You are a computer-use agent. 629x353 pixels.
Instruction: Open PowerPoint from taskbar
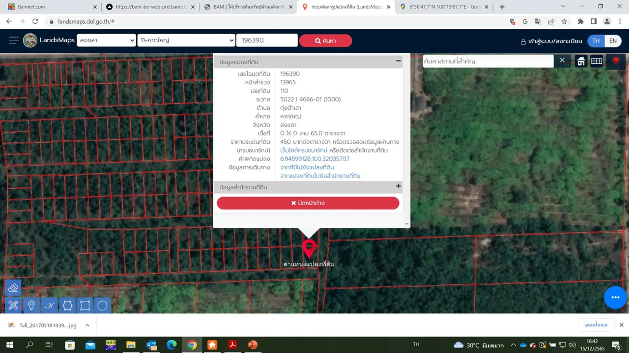pos(252,345)
